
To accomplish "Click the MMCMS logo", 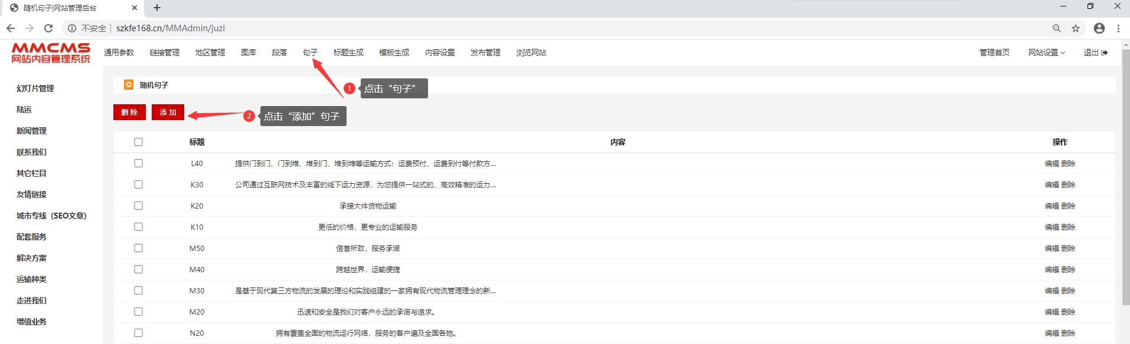I will tap(51, 53).
